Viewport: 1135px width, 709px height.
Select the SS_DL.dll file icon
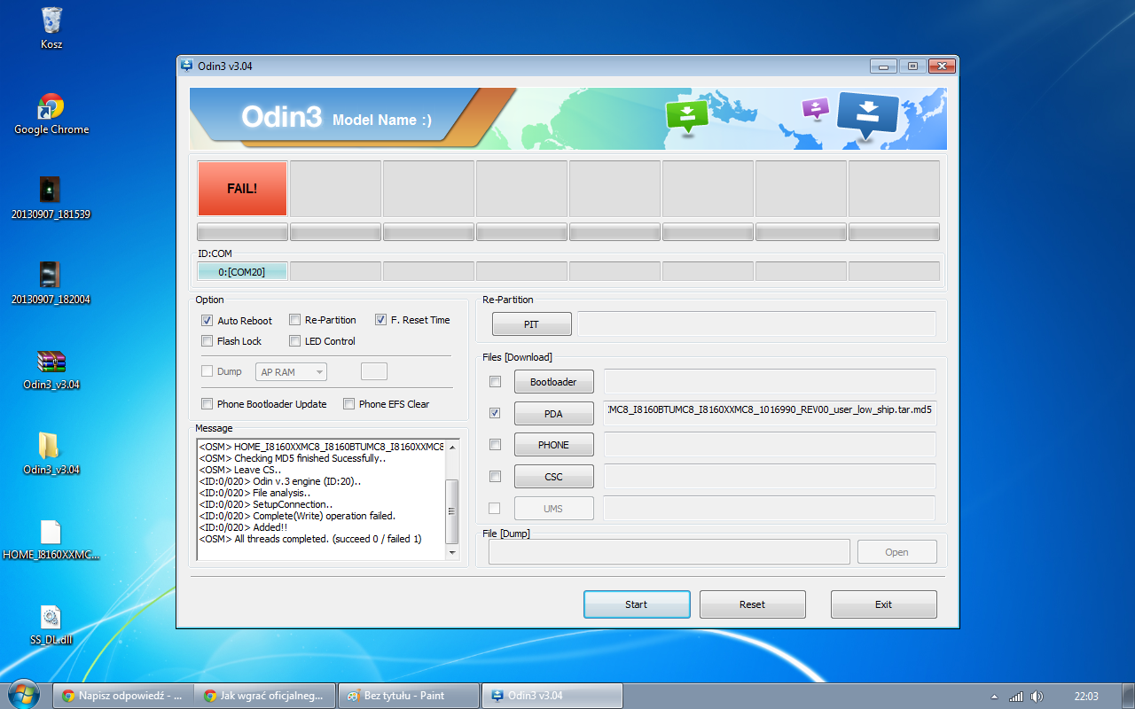51,625
